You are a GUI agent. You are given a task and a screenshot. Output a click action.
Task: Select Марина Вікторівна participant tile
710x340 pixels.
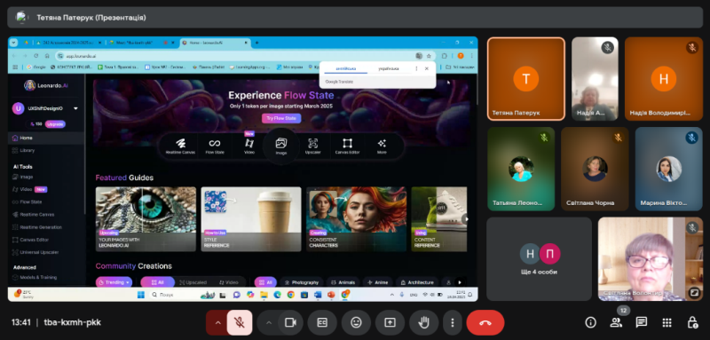[x=669, y=169]
